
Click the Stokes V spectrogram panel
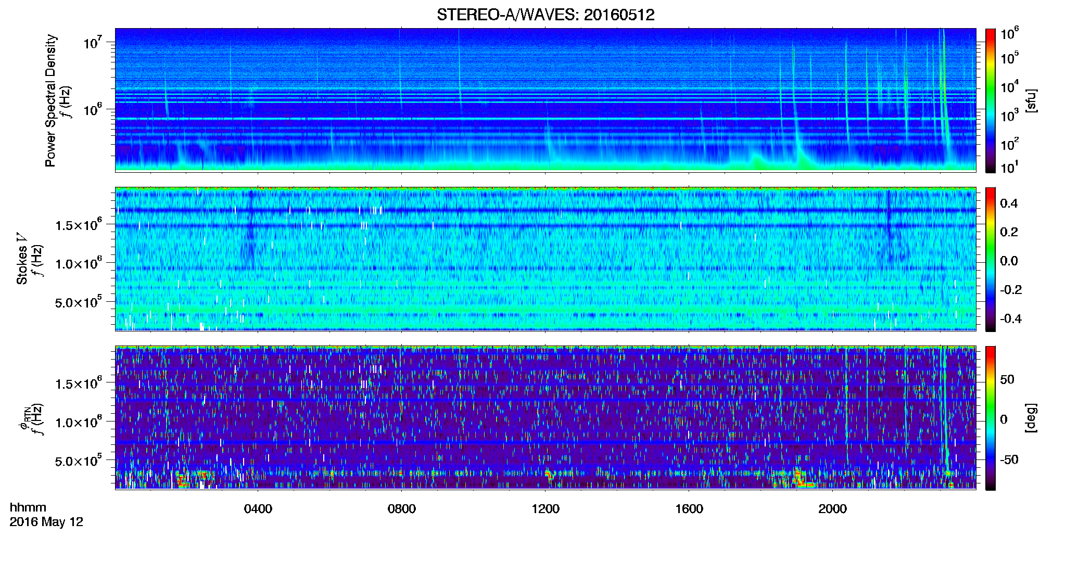coord(545,259)
